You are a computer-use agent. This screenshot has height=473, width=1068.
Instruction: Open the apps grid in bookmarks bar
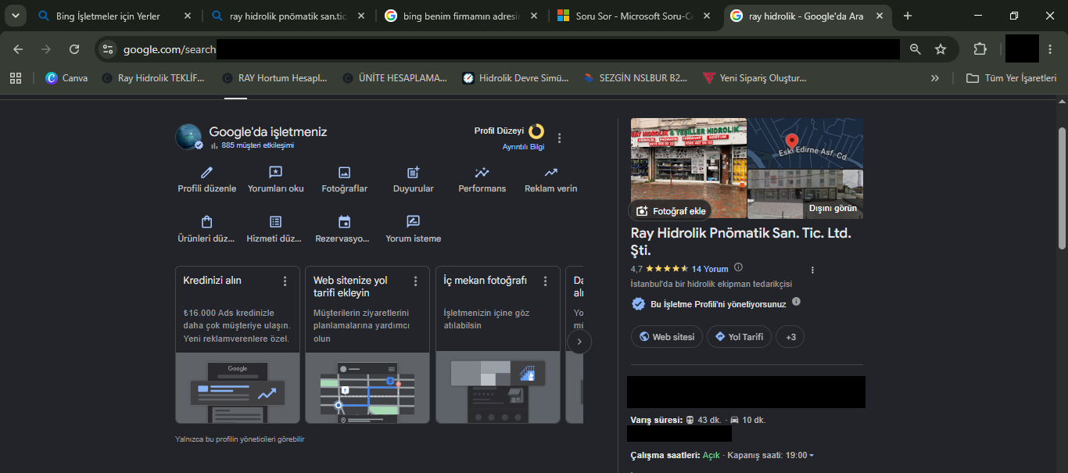(x=15, y=78)
